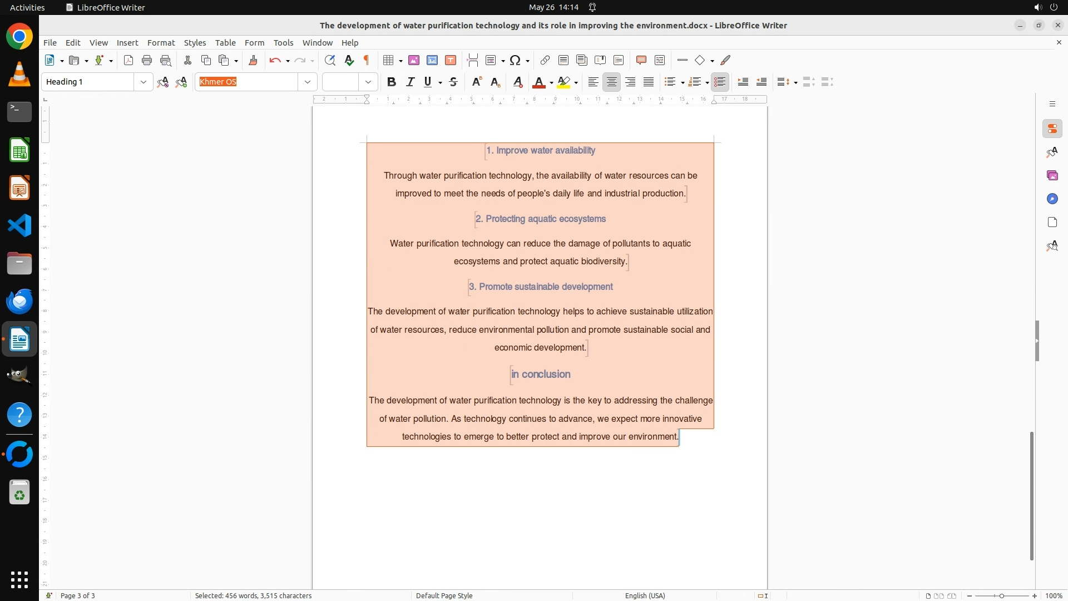
Task: Click the Strikethrough formatting icon
Action: point(453,82)
